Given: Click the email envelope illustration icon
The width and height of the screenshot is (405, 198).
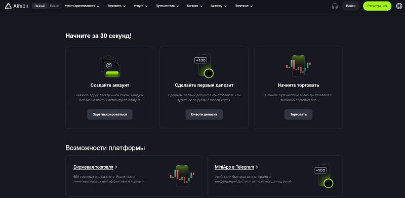Looking at the screenshot, I should point(110,66).
